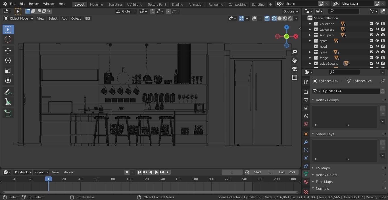The image size is (388, 200).
Task: Click the red X axis gizmo
Action: tap(296, 36)
